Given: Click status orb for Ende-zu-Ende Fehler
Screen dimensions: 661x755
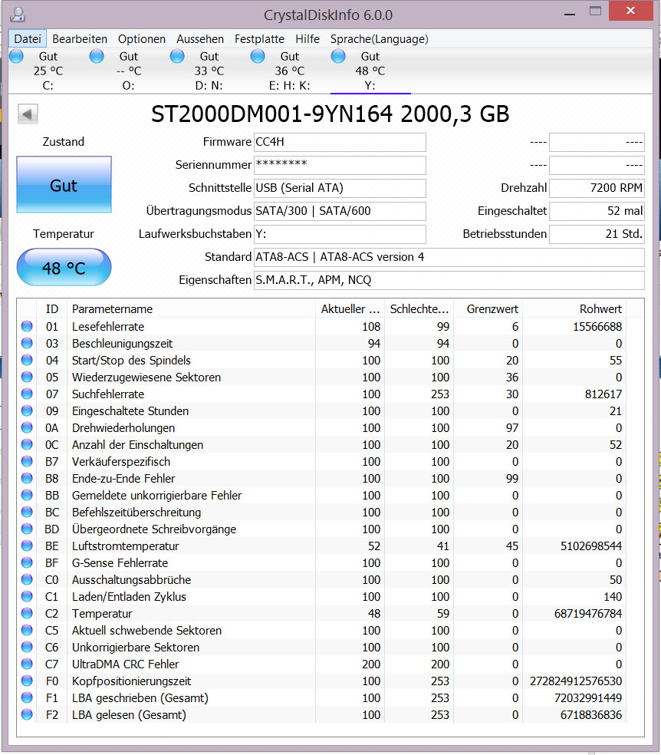Looking at the screenshot, I should tap(27, 478).
